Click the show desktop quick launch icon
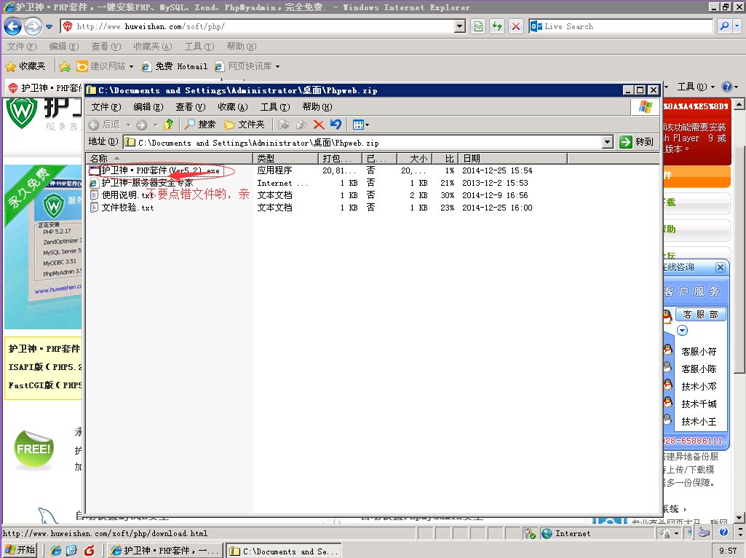The image size is (746, 558). click(x=71, y=551)
